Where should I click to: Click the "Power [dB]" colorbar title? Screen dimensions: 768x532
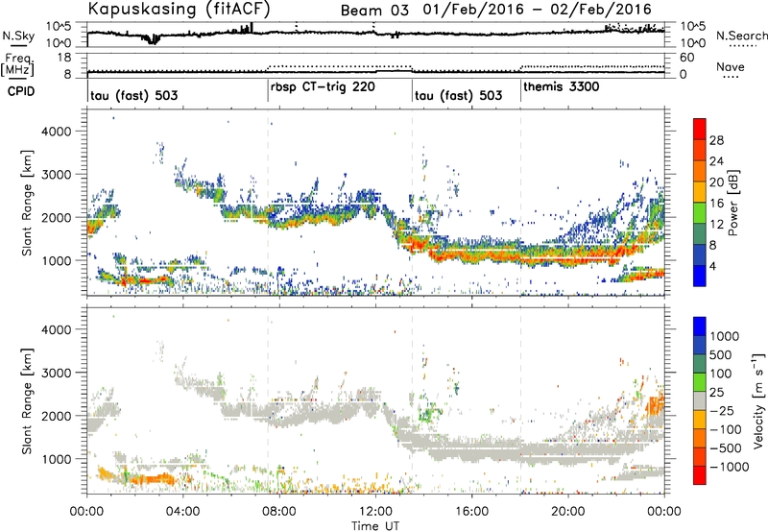point(733,204)
